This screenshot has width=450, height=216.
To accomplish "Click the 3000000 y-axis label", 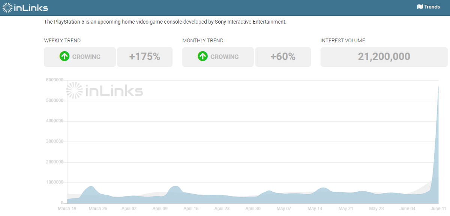I will (x=55, y=142).
